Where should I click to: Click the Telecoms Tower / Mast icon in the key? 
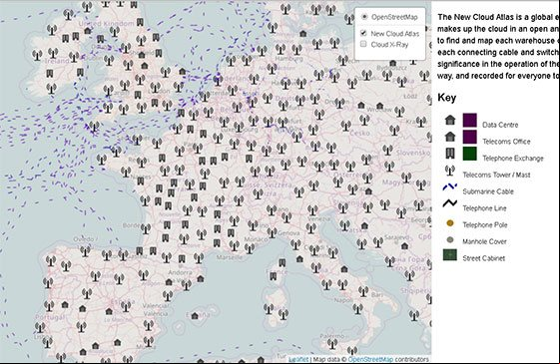[x=450, y=171]
